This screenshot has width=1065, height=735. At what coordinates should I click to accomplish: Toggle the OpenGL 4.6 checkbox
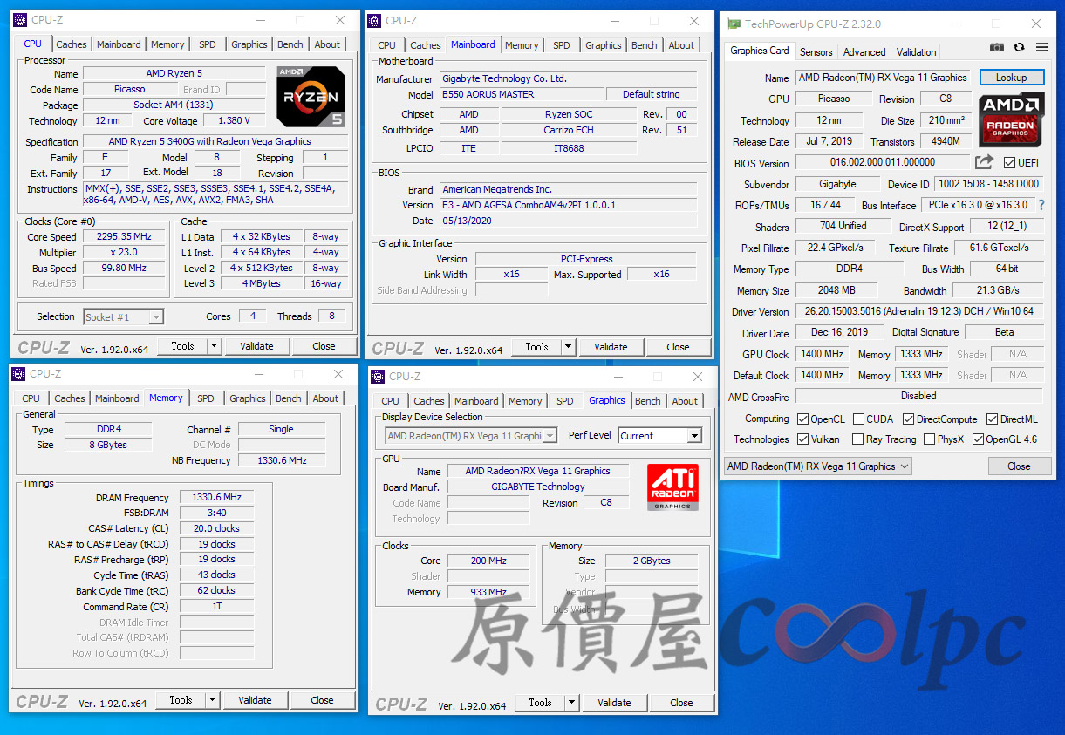(x=978, y=439)
